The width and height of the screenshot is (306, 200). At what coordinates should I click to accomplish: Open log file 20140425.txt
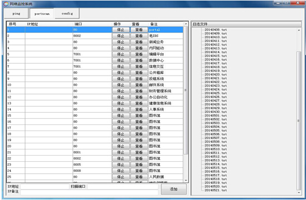(x=215, y=93)
